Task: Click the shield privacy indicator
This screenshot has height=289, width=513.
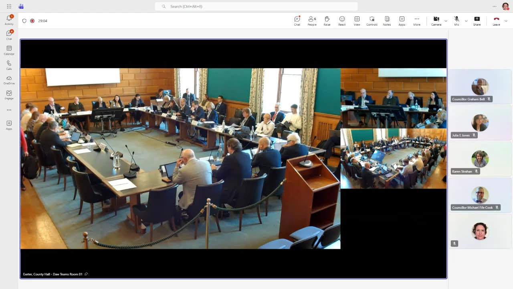Action: click(x=24, y=21)
